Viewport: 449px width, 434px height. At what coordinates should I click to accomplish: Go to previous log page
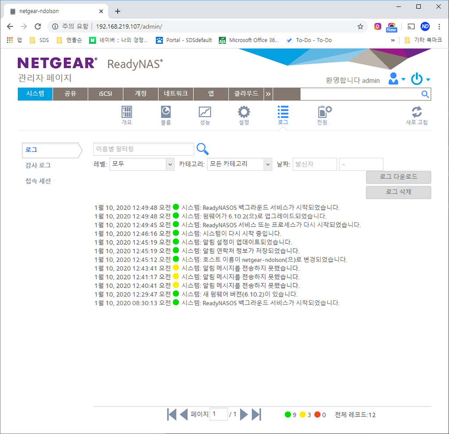(x=184, y=414)
